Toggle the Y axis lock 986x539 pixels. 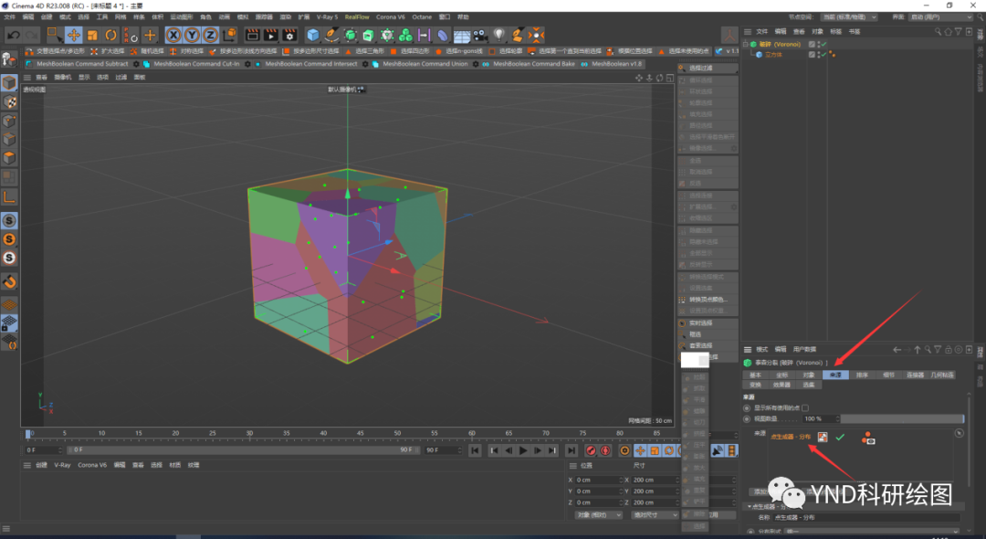(x=192, y=36)
